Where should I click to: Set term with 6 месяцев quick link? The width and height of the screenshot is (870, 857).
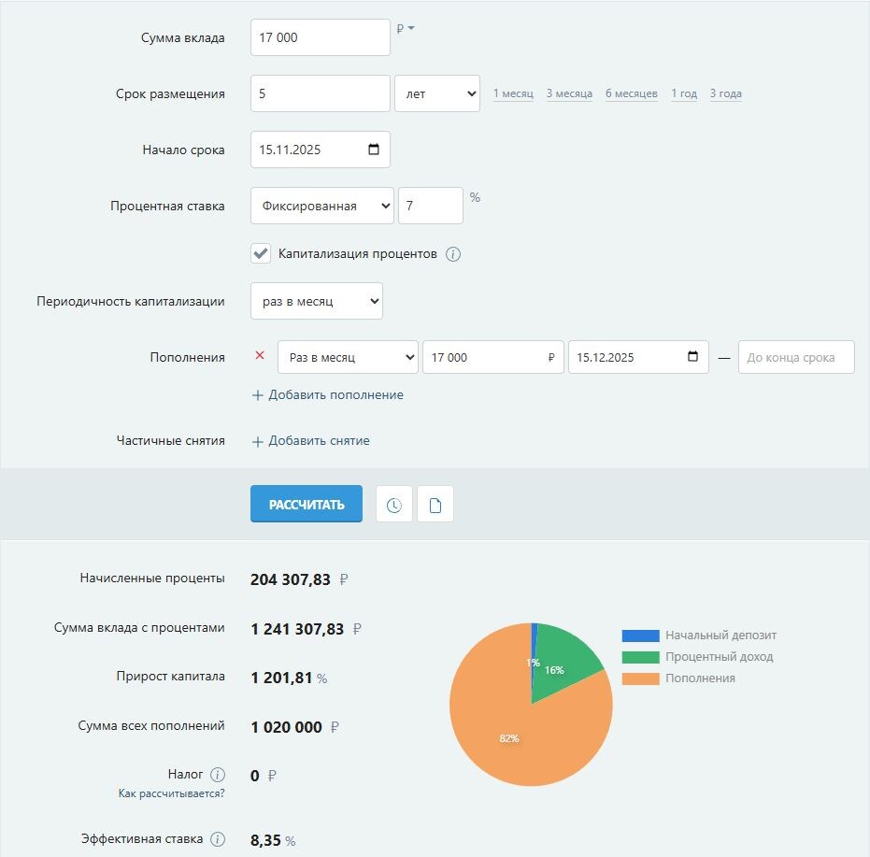[x=632, y=93]
